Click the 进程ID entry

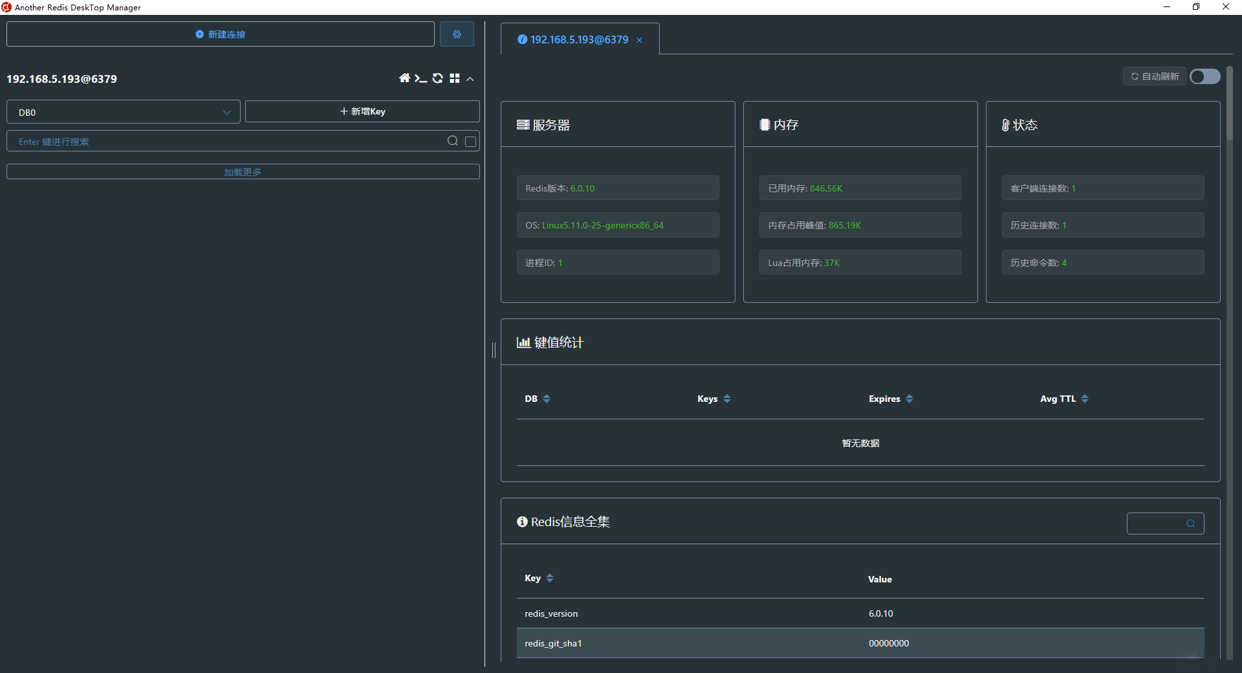(618, 263)
